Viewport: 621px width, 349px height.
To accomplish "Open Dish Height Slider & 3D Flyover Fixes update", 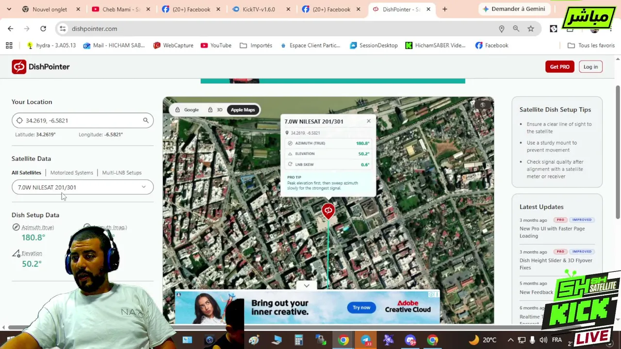I will tap(556, 264).
